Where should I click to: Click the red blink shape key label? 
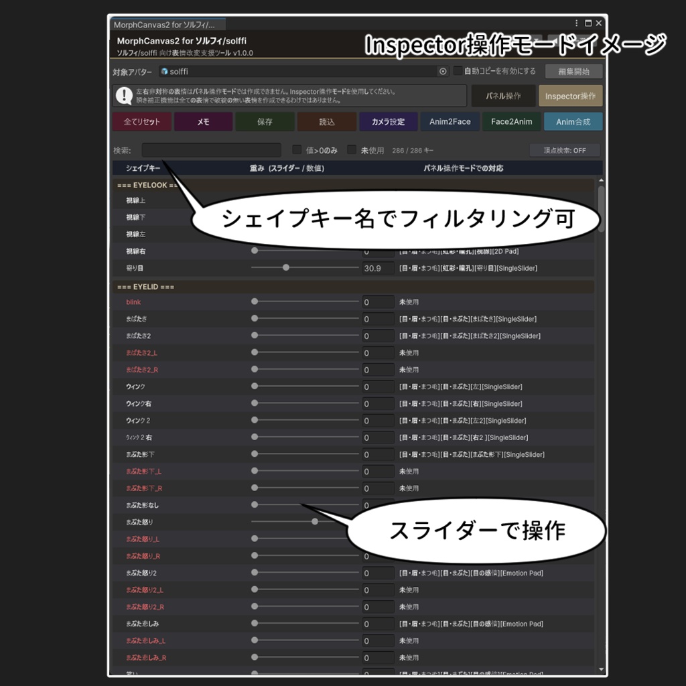133,302
